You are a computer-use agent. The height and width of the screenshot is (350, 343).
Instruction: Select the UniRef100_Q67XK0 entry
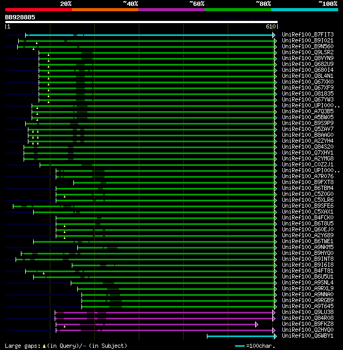(x=308, y=82)
